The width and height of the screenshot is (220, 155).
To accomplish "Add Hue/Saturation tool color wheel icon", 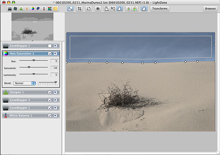I will (33, 9).
